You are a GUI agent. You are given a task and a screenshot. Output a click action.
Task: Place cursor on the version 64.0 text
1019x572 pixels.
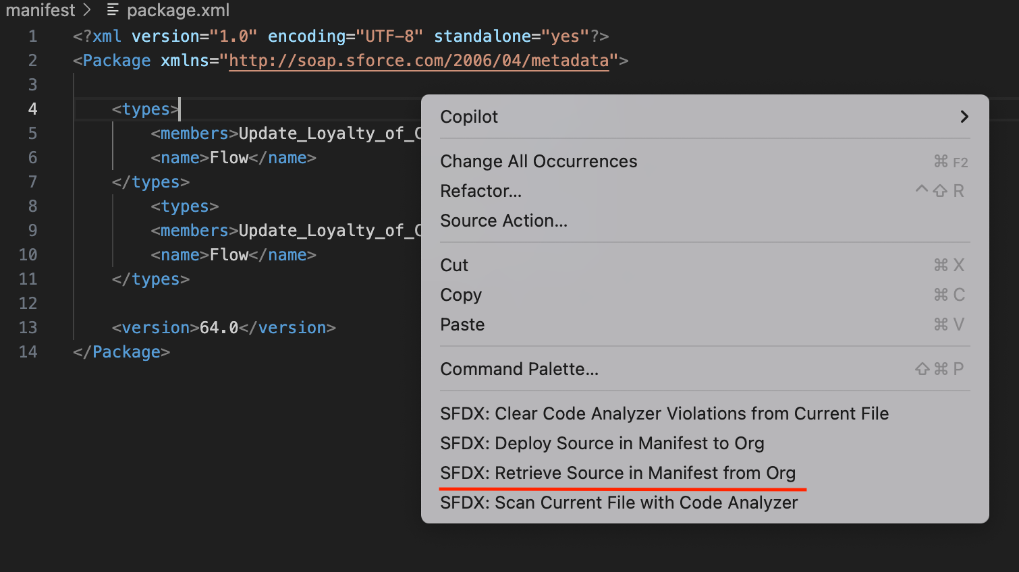[219, 328]
